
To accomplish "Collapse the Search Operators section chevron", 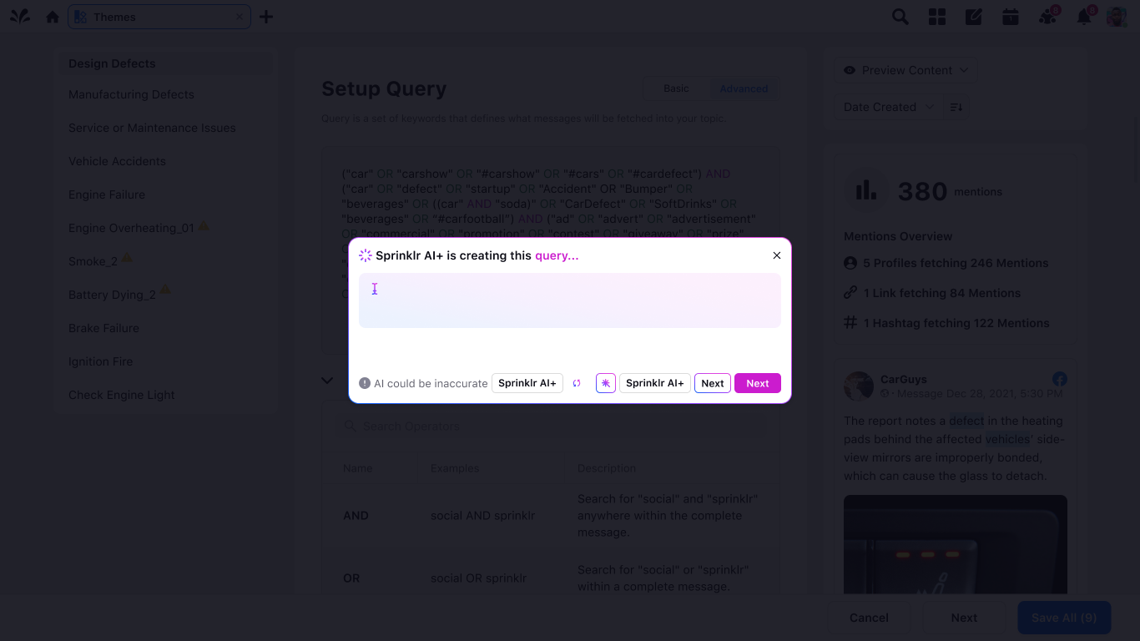I will pos(327,380).
